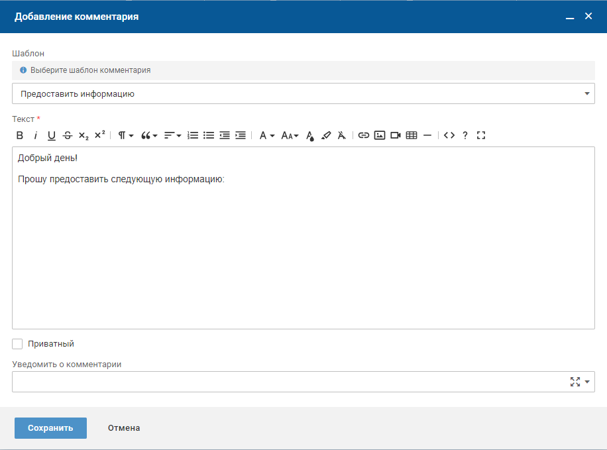Open the text color picker
Viewport: 607px width, 450px height.
(310, 135)
